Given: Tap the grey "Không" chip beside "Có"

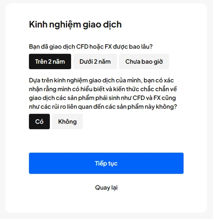Looking at the screenshot, I should (67, 122).
